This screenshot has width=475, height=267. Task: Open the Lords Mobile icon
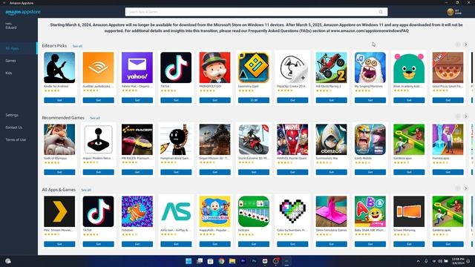click(370, 139)
